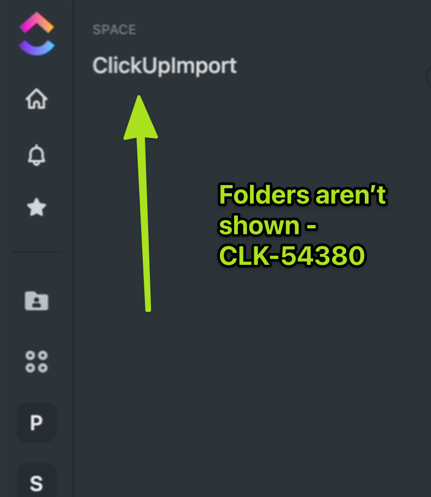
Task: Click the pink upper chevron of ClickUp logo
Action: pos(37,22)
